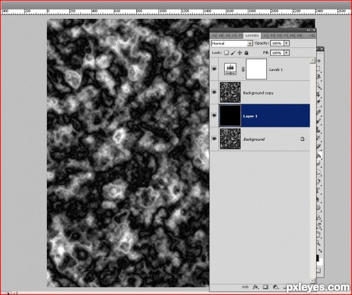Viewport: 352px width, 295px height.
Task: Click the new adjustment layer icon
Action: click(276, 287)
